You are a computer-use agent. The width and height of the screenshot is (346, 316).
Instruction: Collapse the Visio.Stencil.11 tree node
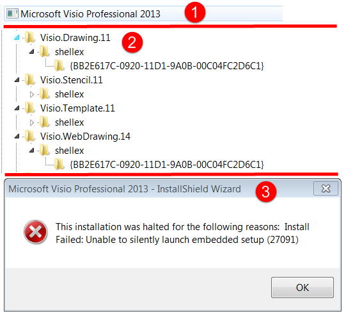click(x=17, y=80)
